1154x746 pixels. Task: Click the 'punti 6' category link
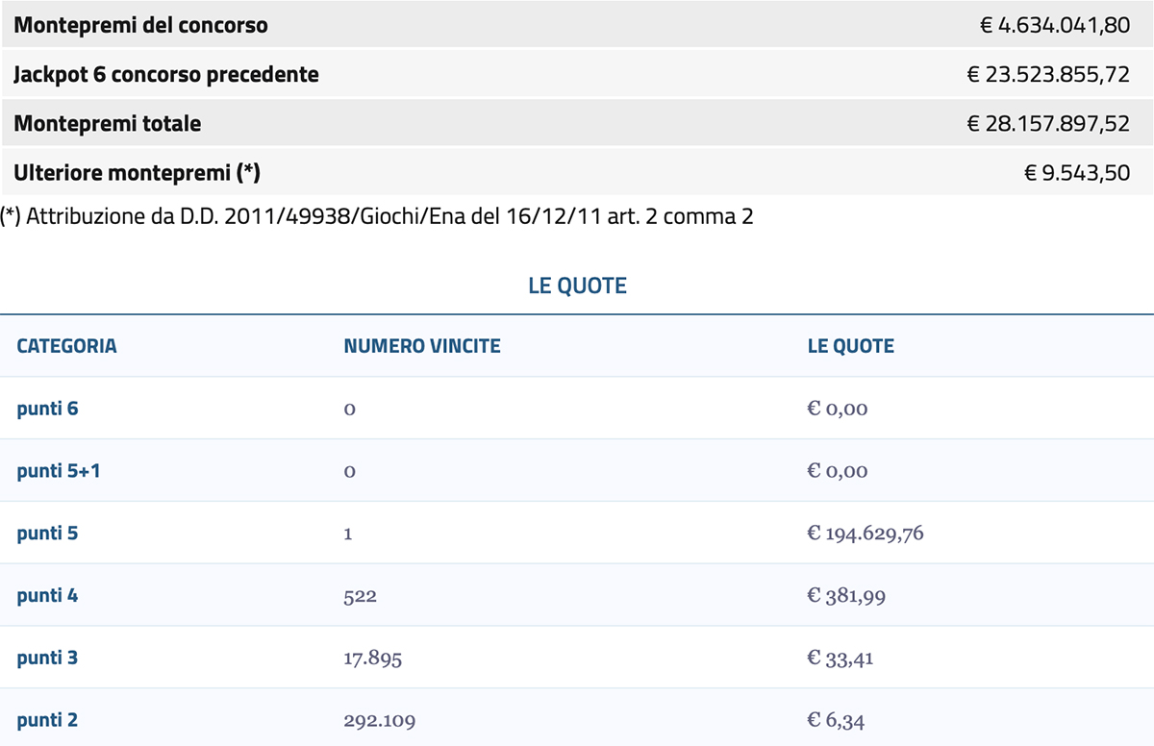47,409
